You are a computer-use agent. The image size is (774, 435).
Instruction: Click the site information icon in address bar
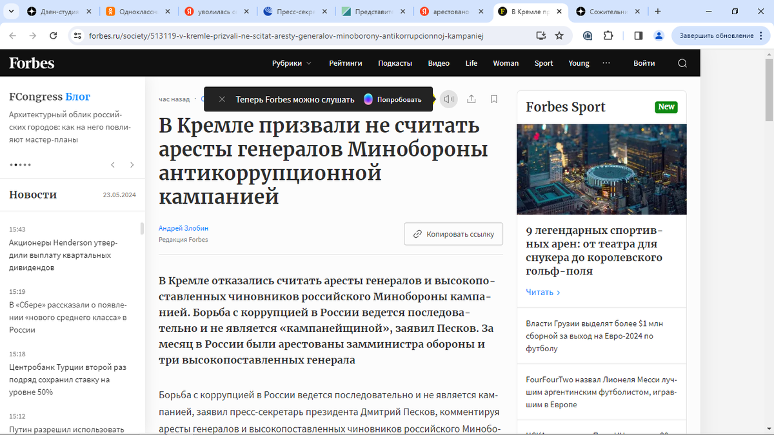[x=77, y=35]
